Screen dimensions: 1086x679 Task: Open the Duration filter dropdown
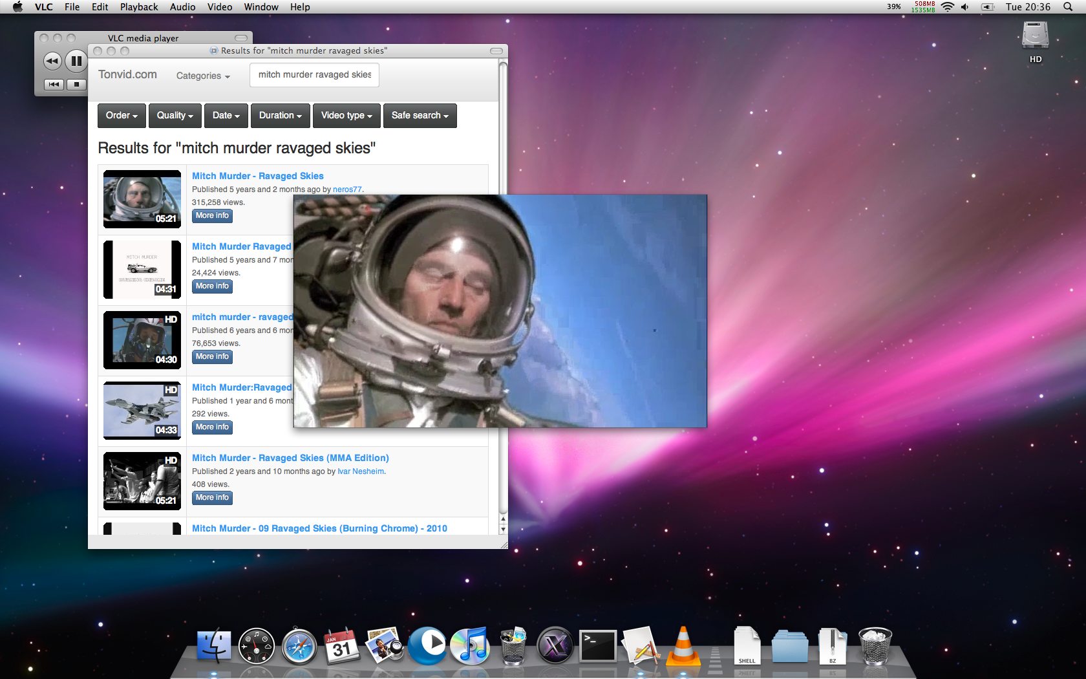coord(280,116)
